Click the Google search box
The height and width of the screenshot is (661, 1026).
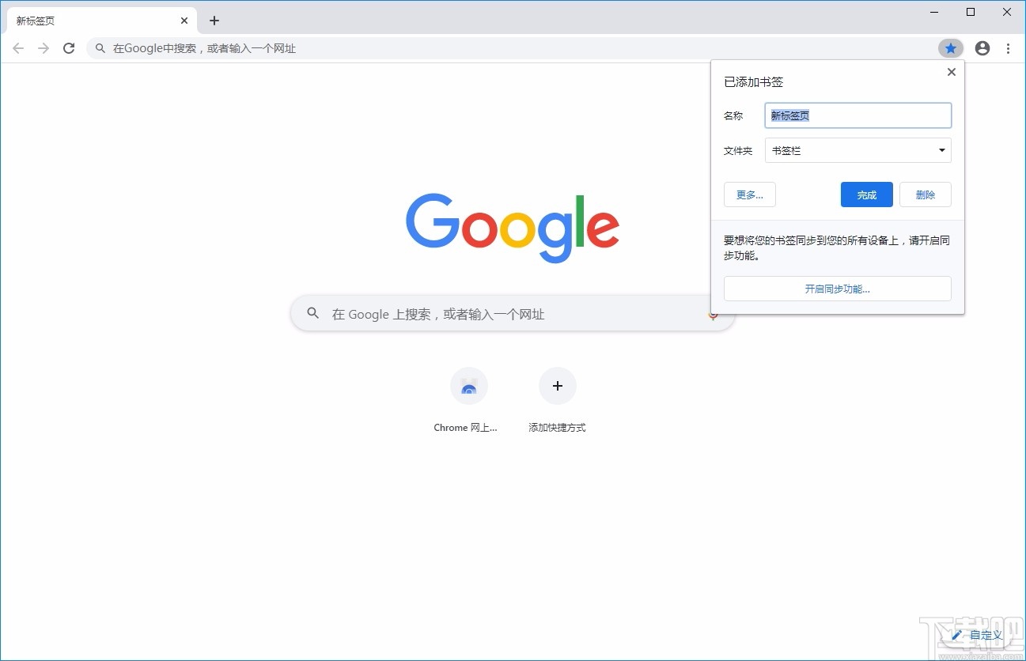tap(511, 313)
